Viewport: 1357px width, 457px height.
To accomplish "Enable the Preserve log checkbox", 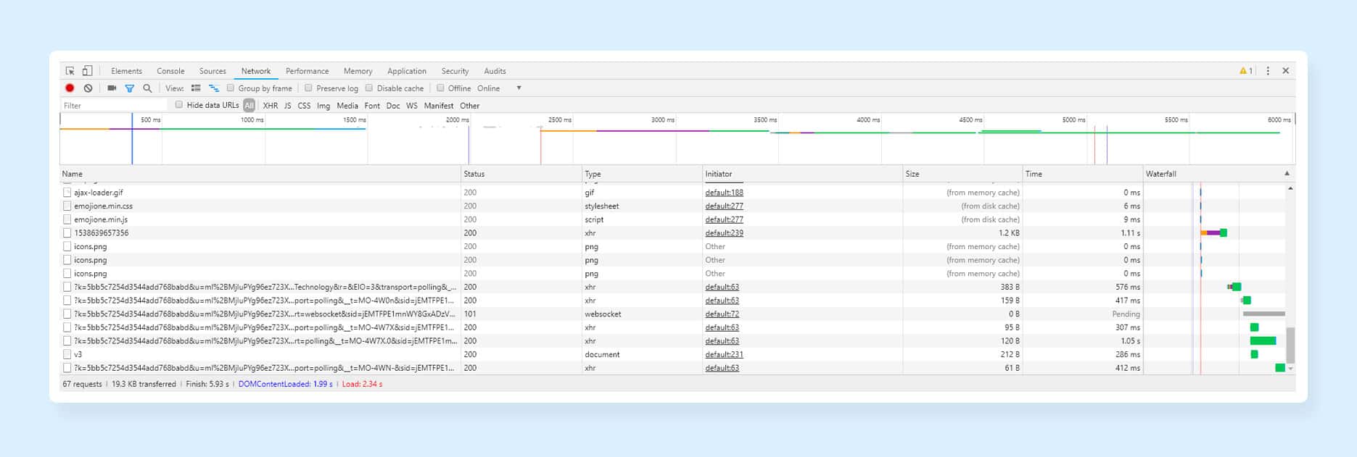I will [x=308, y=88].
